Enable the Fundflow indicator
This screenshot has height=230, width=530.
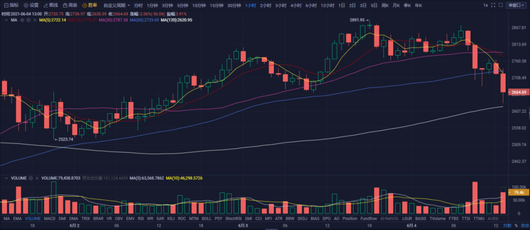coord(368,218)
